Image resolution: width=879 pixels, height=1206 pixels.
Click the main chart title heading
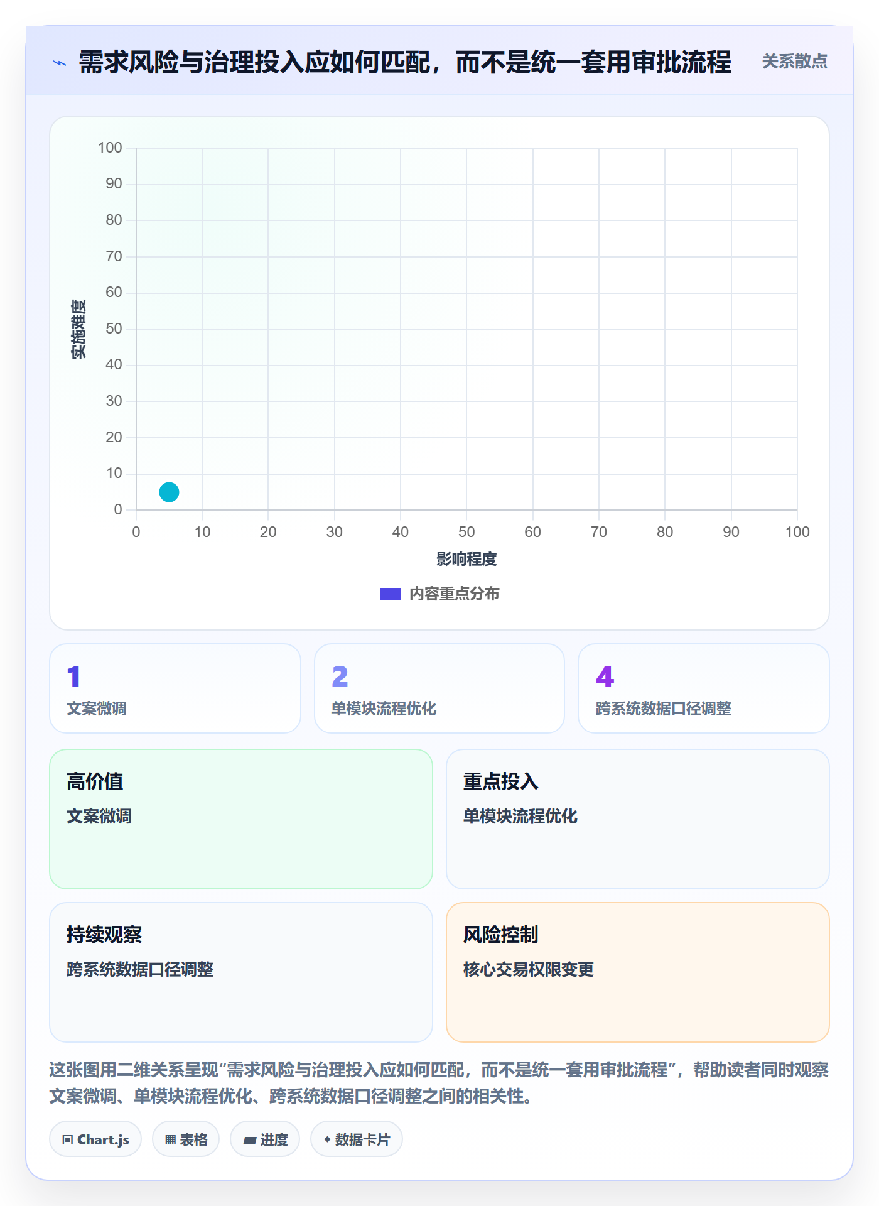click(x=405, y=62)
